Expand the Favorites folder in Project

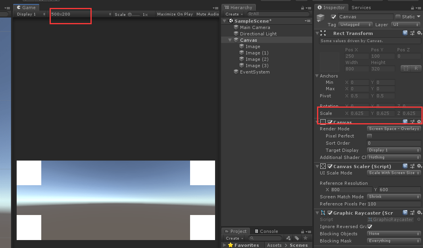225,245
